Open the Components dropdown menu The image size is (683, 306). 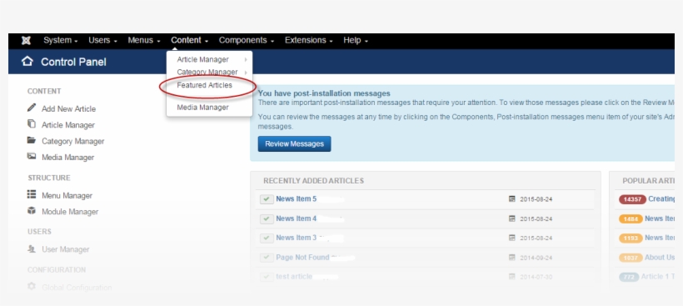click(x=247, y=41)
